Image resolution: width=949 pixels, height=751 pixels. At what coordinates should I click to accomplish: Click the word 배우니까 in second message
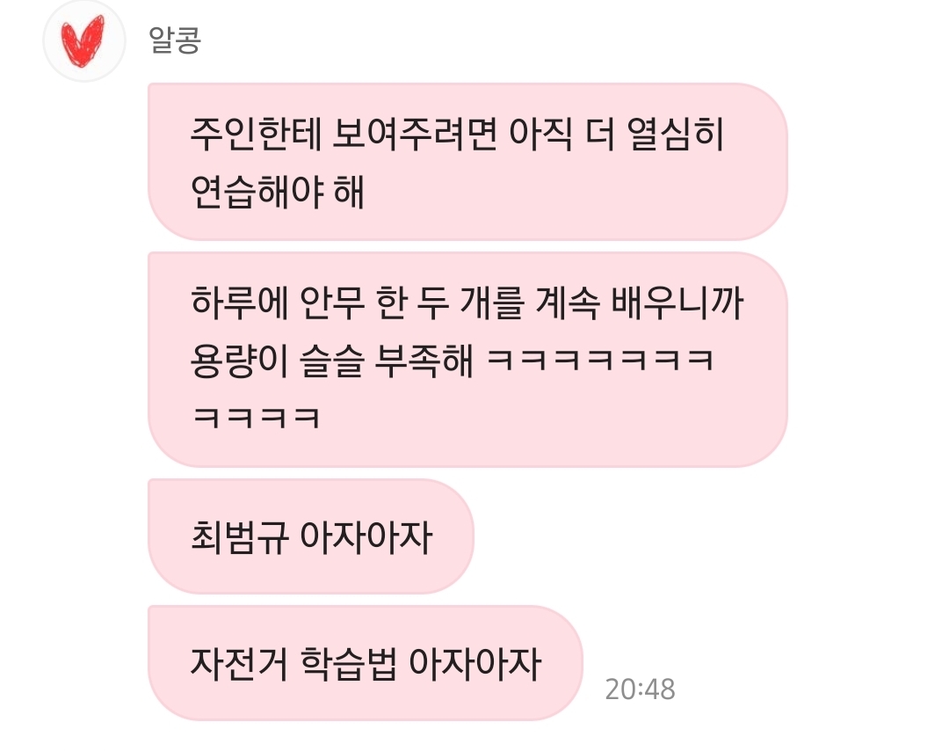pos(677,303)
